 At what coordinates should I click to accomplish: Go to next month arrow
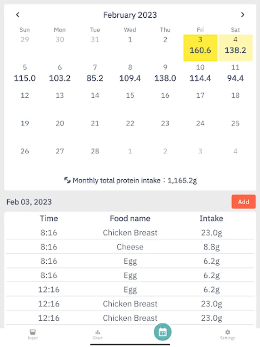(x=242, y=15)
